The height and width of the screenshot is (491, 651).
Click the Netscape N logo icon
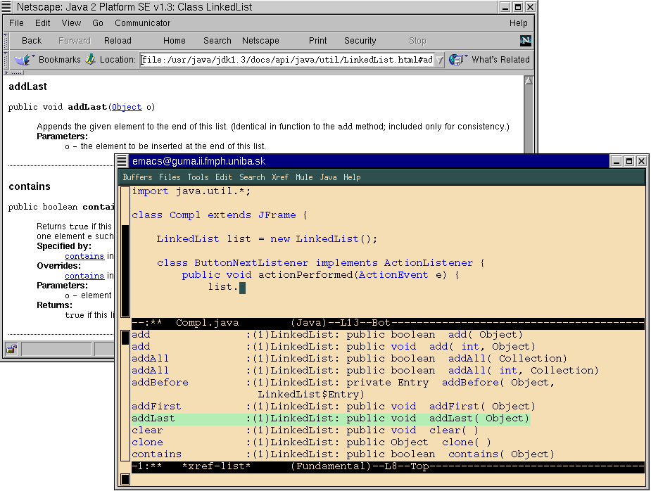(525, 40)
